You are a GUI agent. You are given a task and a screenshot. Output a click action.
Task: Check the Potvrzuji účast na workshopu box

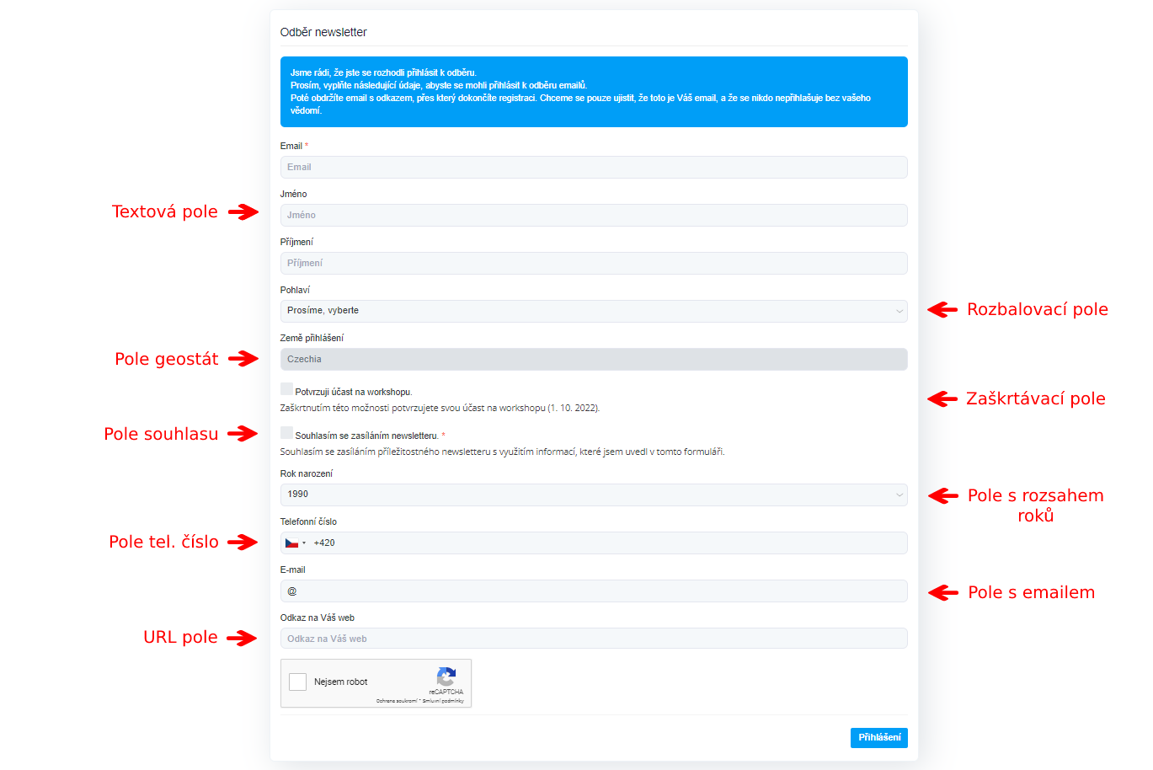[x=286, y=389]
